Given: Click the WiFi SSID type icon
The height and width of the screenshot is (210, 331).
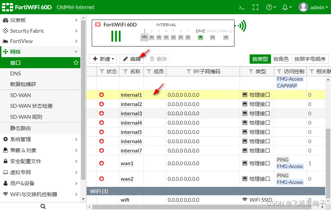Looking at the screenshot, I should coord(245,199).
